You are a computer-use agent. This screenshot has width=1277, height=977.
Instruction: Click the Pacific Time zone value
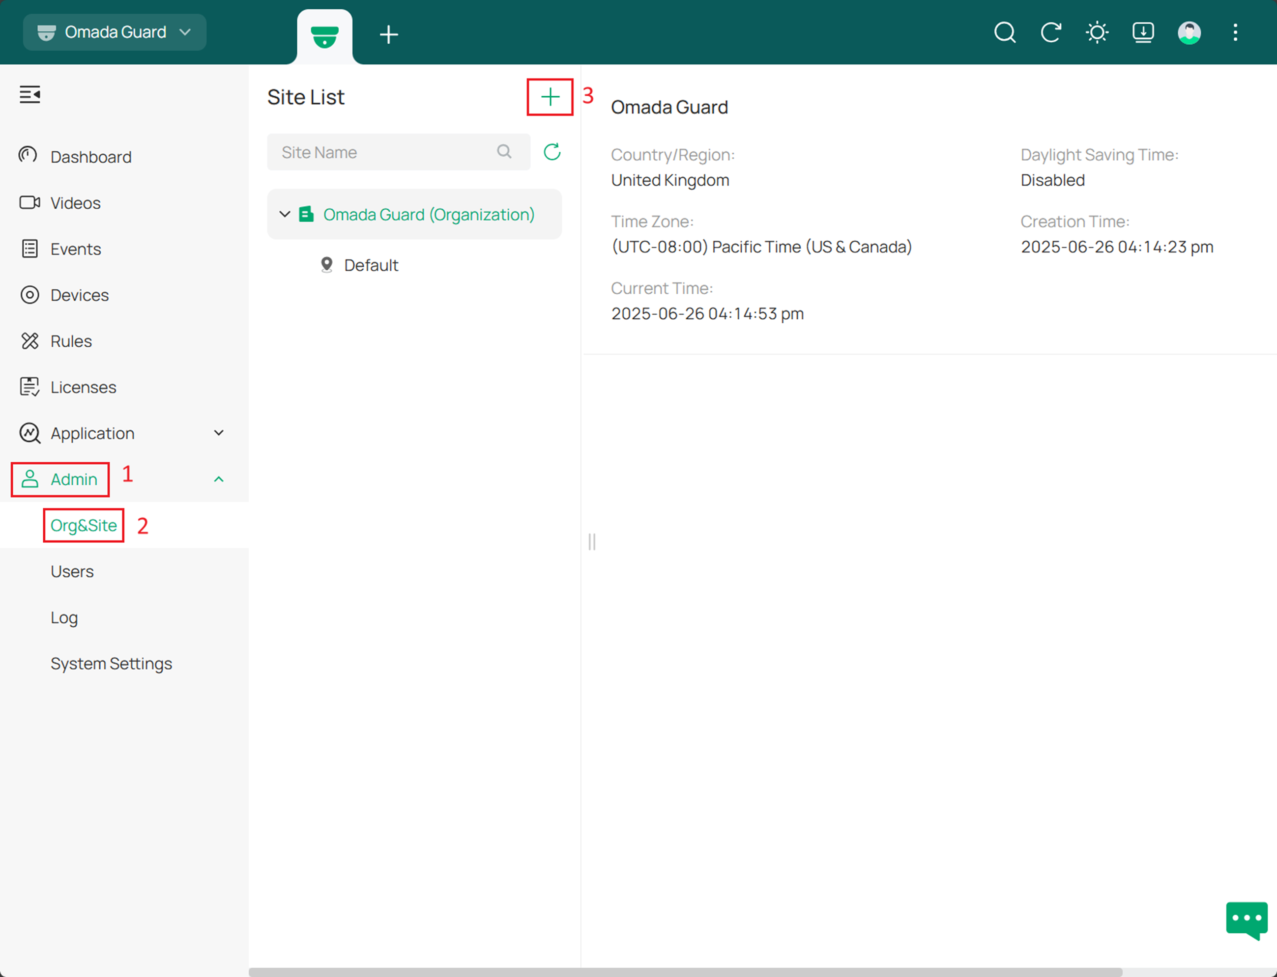click(761, 247)
